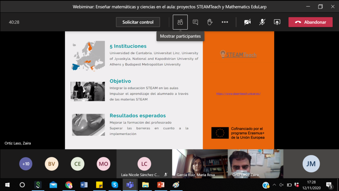The image size is (339, 191).
Task: Click the Solicitar control button
Action: [x=138, y=22]
